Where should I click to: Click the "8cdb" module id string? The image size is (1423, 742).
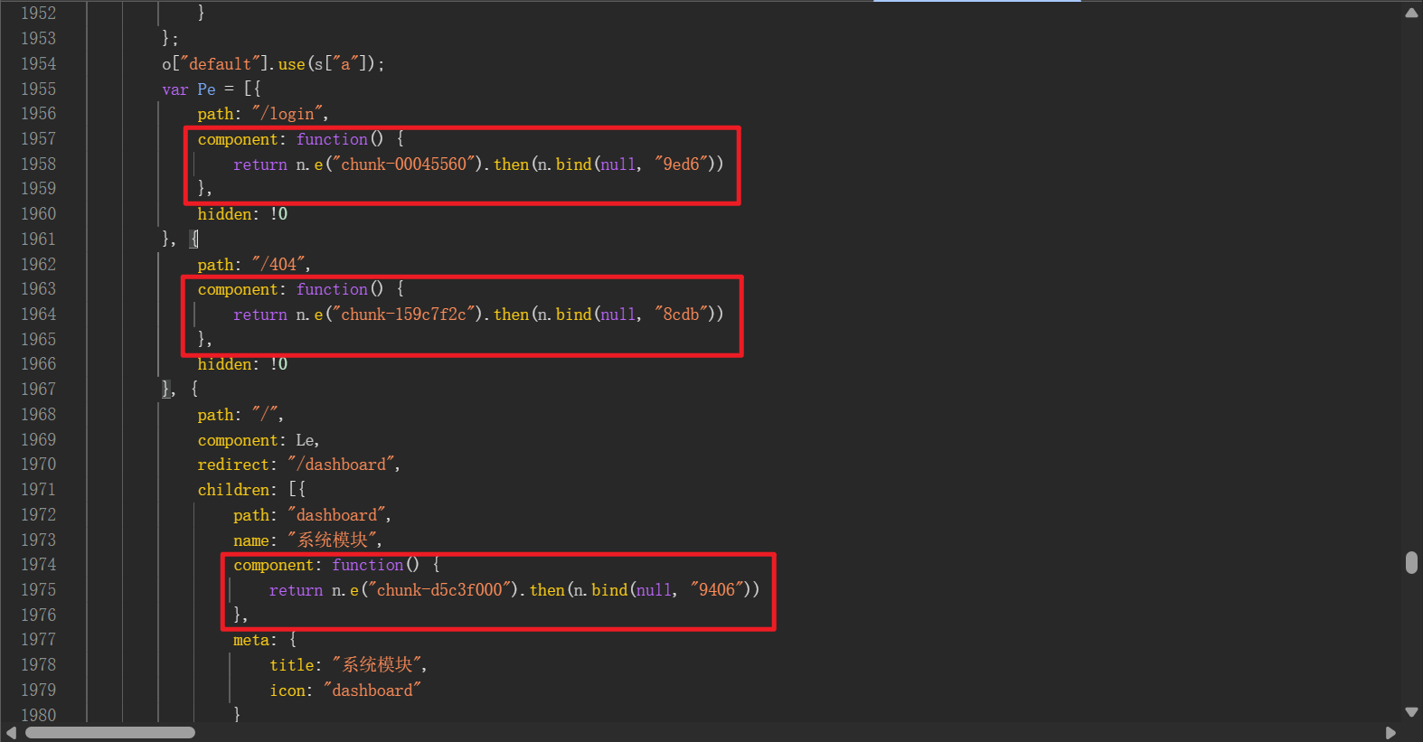pos(681,315)
